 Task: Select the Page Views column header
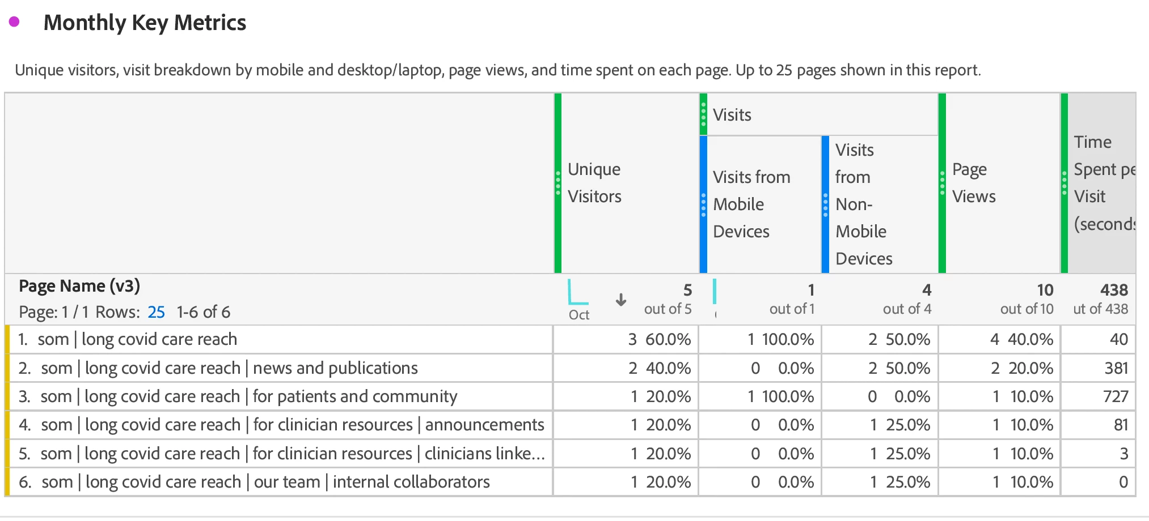(x=974, y=183)
